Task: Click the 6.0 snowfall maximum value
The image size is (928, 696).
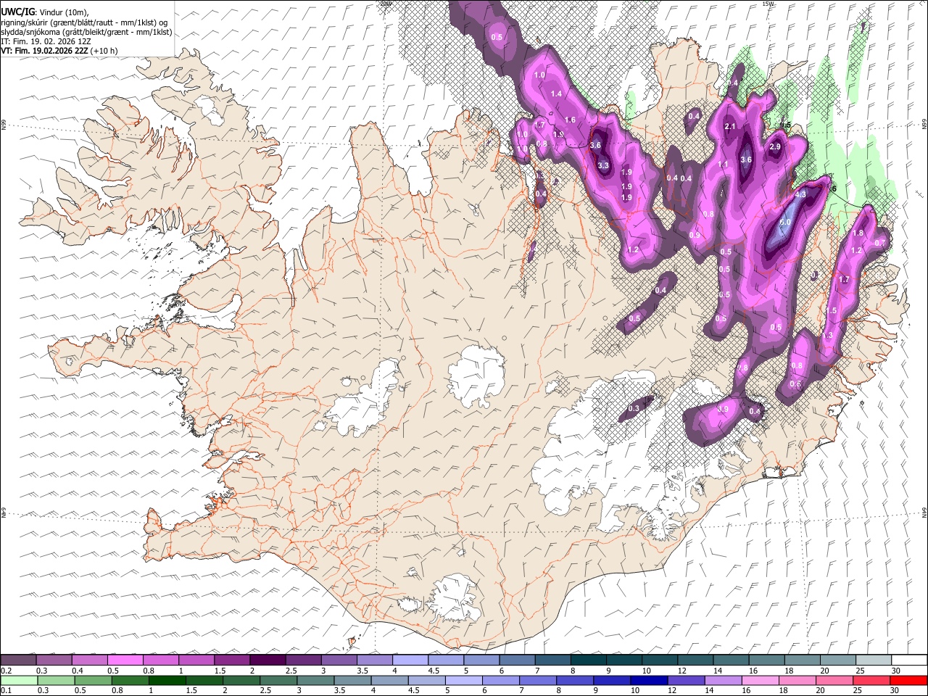Action: tap(785, 222)
